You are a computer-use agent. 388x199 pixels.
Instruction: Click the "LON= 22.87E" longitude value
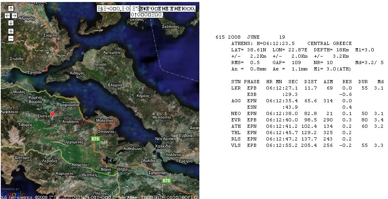(x=290, y=50)
